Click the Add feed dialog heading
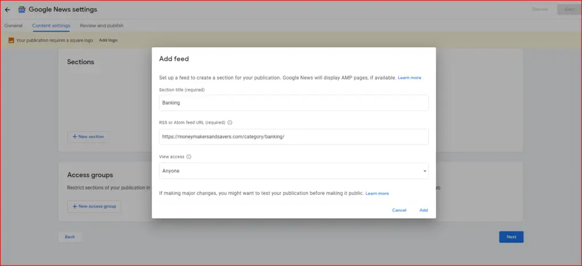 [x=174, y=59]
